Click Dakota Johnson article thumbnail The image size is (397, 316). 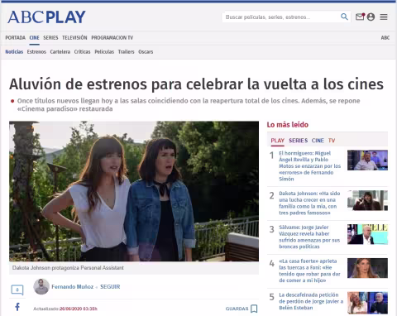367,200
